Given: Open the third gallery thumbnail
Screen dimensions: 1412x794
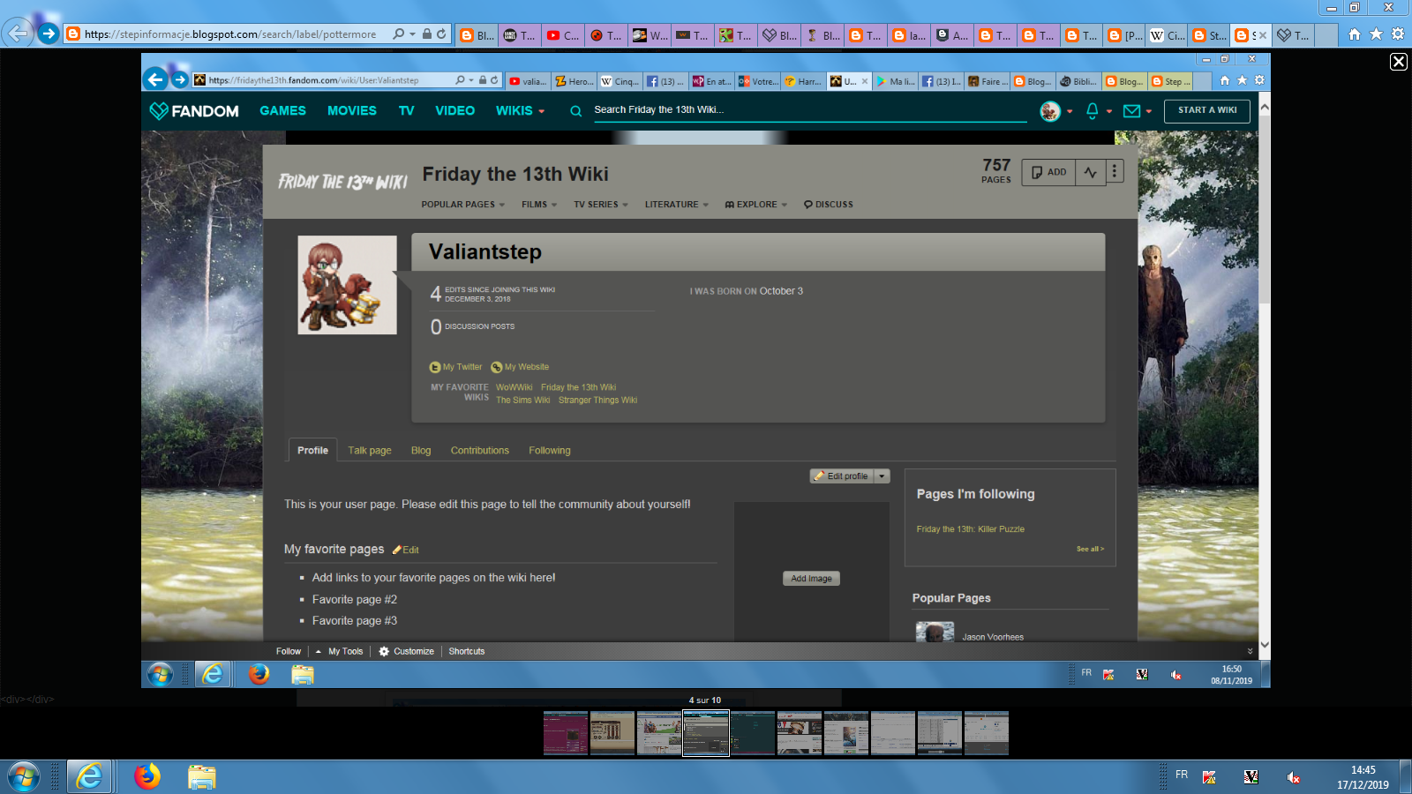Looking at the screenshot, I should pyautogui.click(x=659, y=733).
